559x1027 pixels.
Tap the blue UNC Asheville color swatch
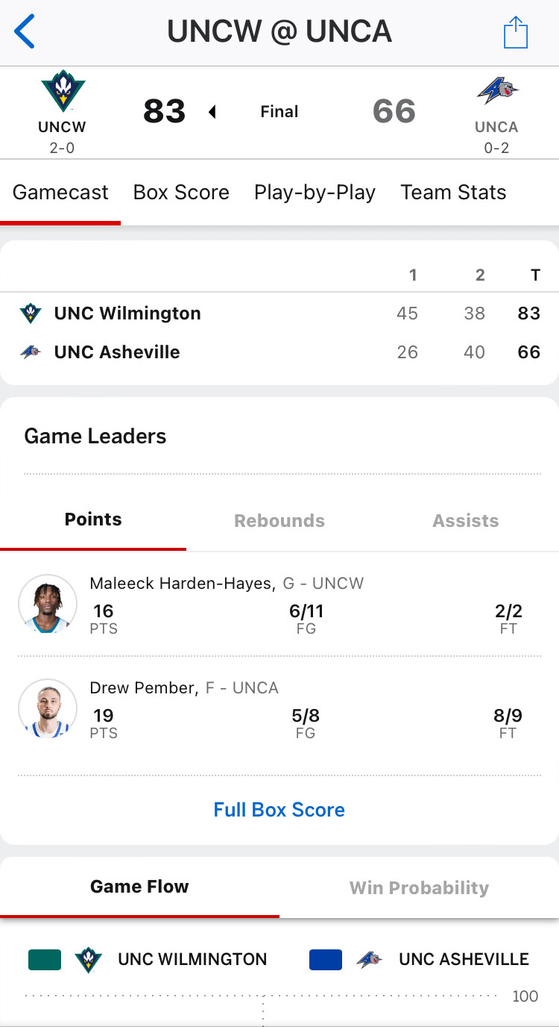326,960
